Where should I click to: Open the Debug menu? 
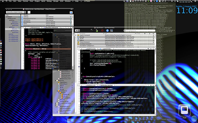pos(49,1)
